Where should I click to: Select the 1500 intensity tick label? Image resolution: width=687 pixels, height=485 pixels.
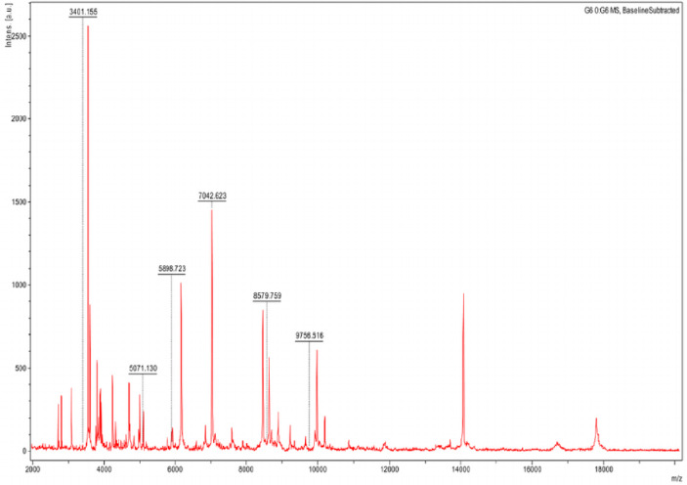(19, 202)
